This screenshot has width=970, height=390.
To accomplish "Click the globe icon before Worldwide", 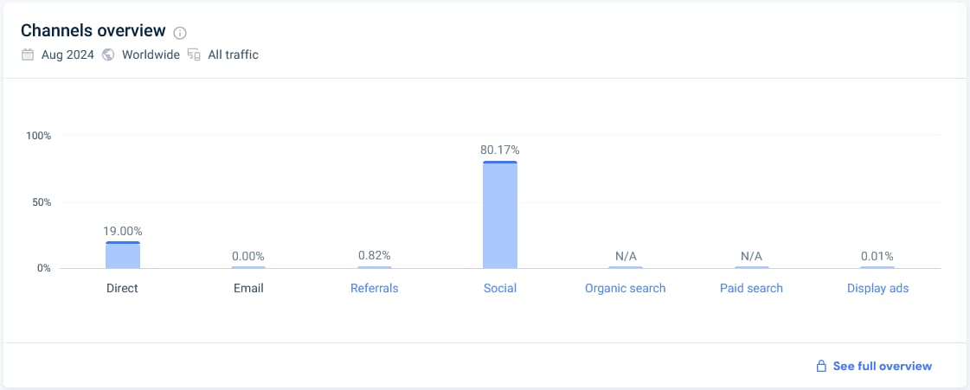I will [x=108, y=54].
